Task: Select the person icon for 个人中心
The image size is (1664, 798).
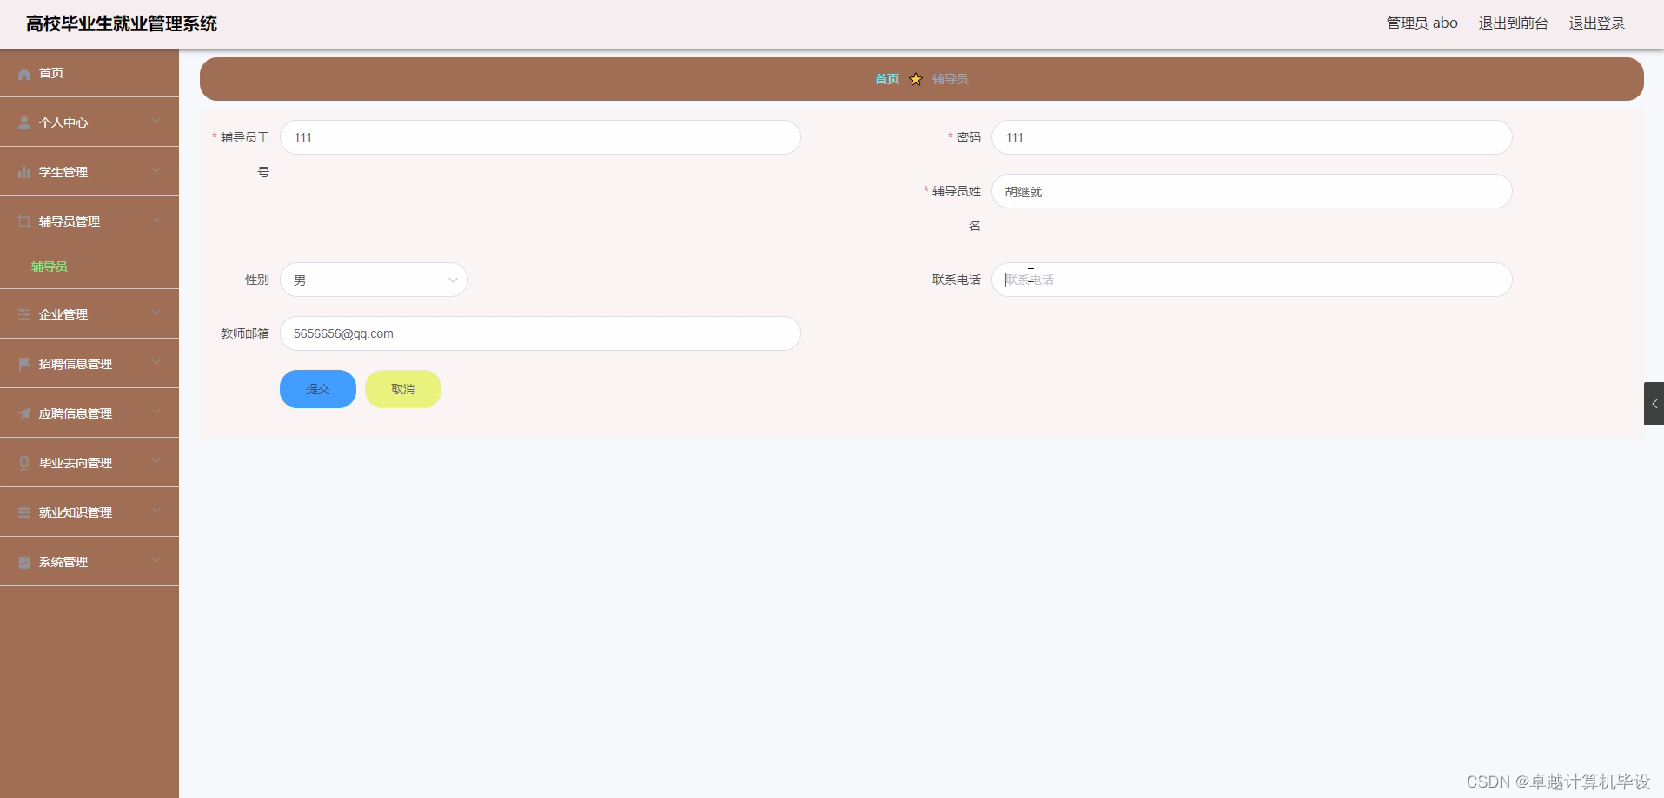Action: (x=23, y=122)
